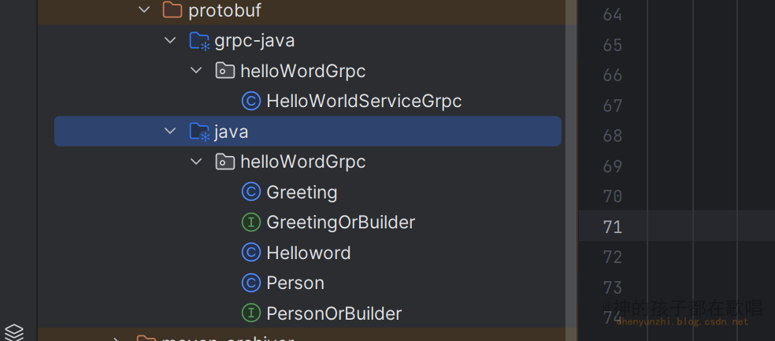Viewport: 775px width, 341px height.
Task: Click the HelloWorldServiceGrpc class icon
Action: pos(251,101)
